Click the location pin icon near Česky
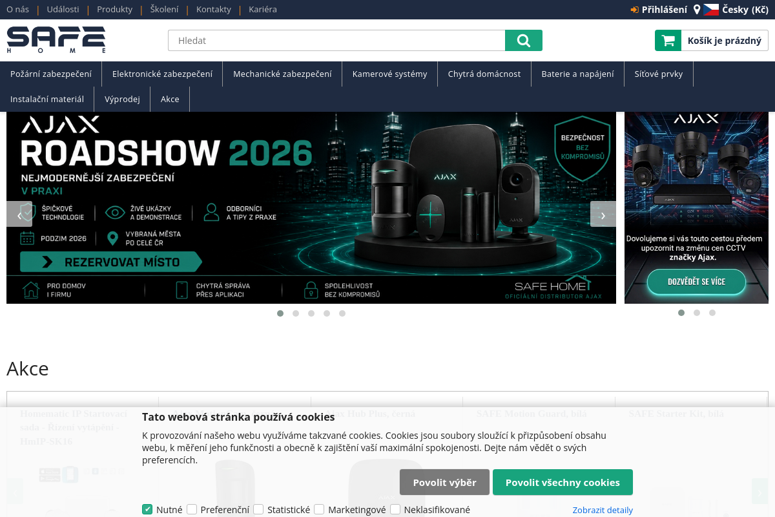Viewport: 775px width, 517px height. [x=697, y=10]
